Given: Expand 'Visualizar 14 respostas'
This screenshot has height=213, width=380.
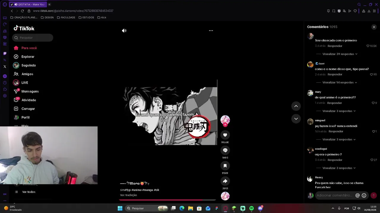Looking at the screenshot, I should (340, 83).
